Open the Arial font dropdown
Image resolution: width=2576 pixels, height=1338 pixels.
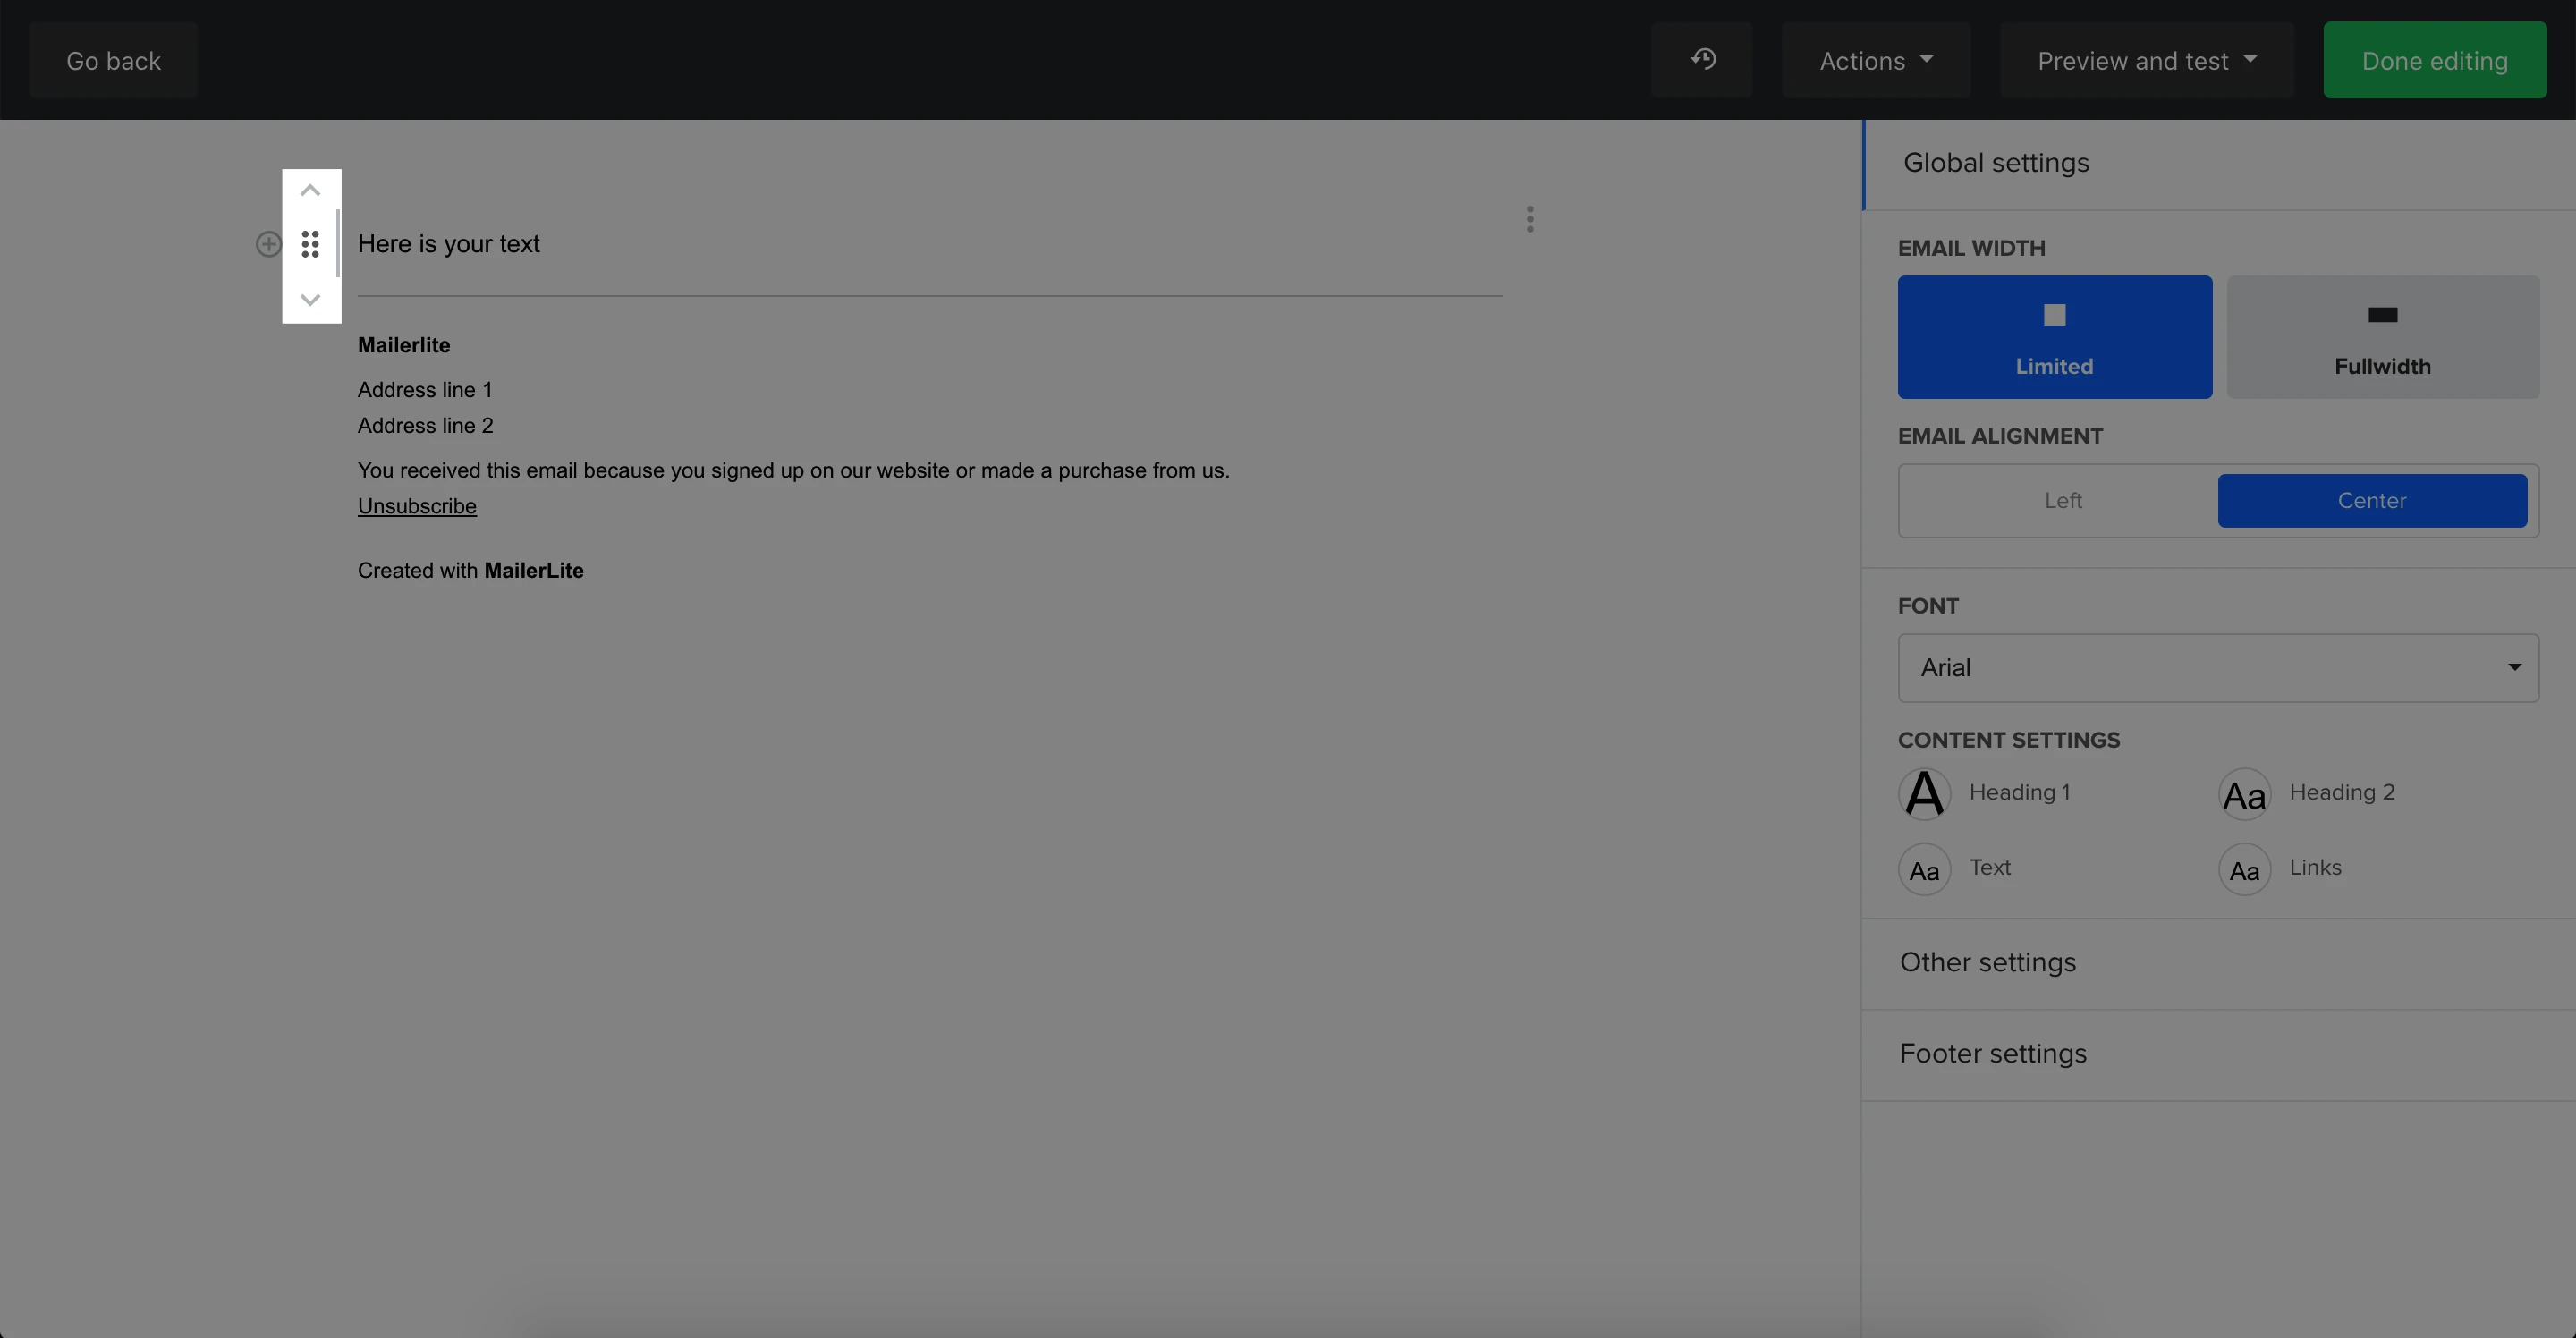(x=2217, y=667)
